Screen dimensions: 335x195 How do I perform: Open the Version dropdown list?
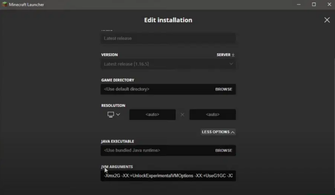click(x=168, y=64)
